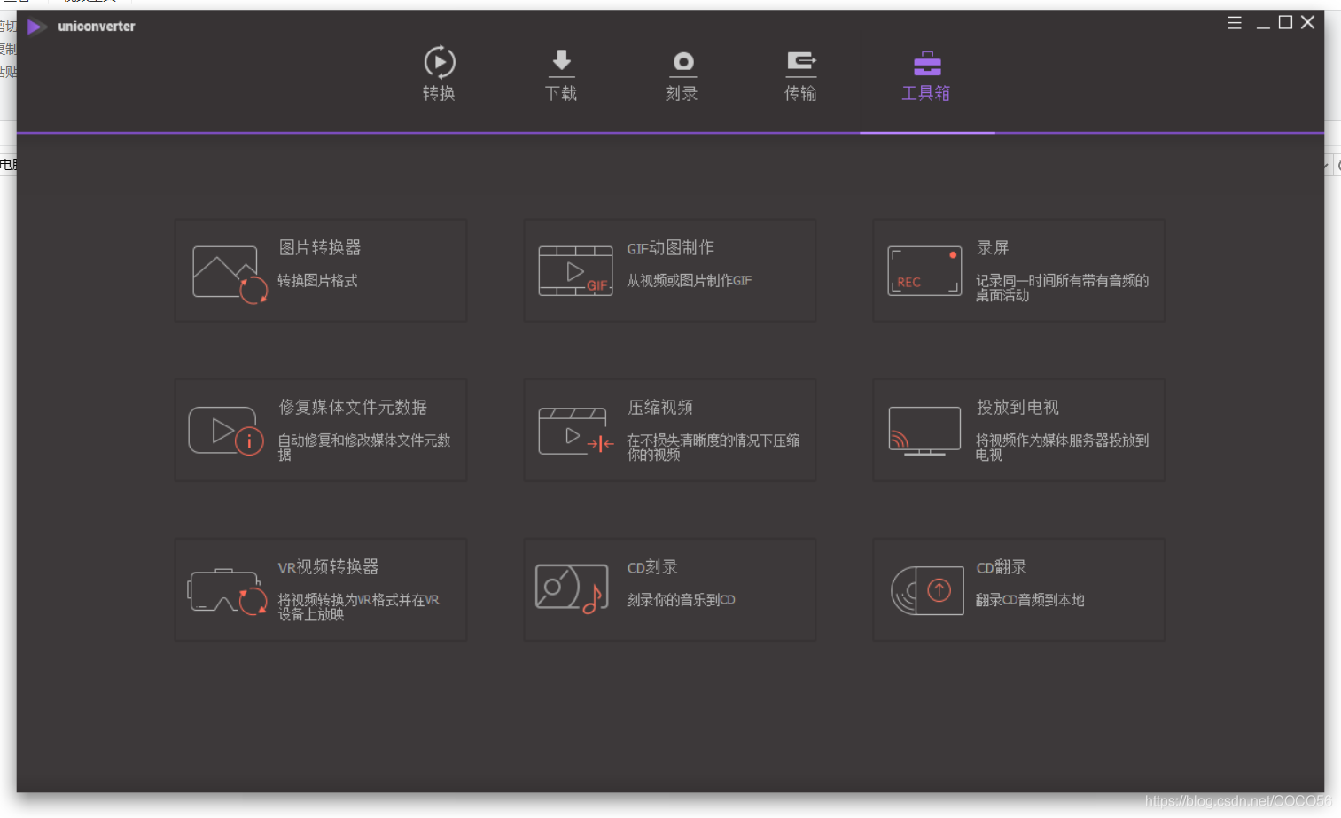Open the 投放到电视 tool title

[1017, 407]
